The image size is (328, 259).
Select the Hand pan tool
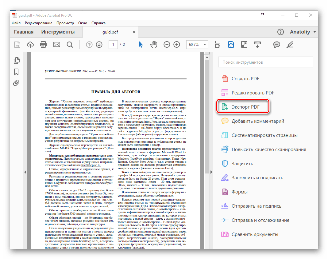(x=153, y=45)
